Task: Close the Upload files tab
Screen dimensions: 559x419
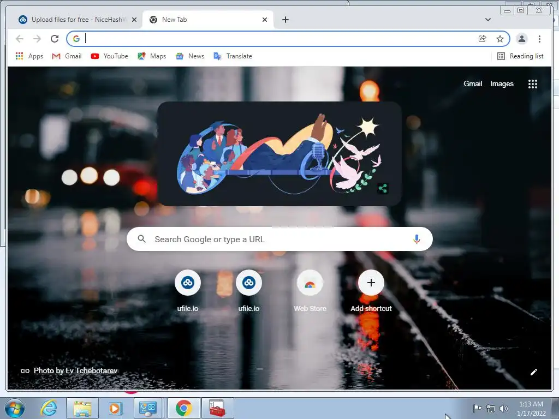Action: [x=134, y=20]
